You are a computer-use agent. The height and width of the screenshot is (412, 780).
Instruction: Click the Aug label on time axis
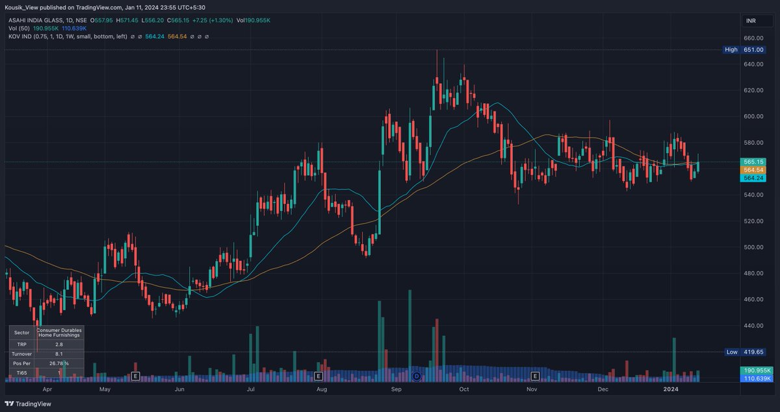pos(320,390)
